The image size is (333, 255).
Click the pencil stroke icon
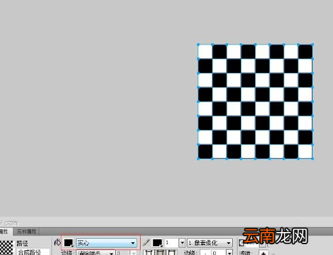[146, 243]
